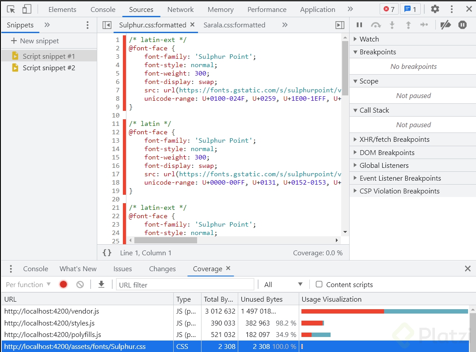Click step out of current function

[408, 25]
